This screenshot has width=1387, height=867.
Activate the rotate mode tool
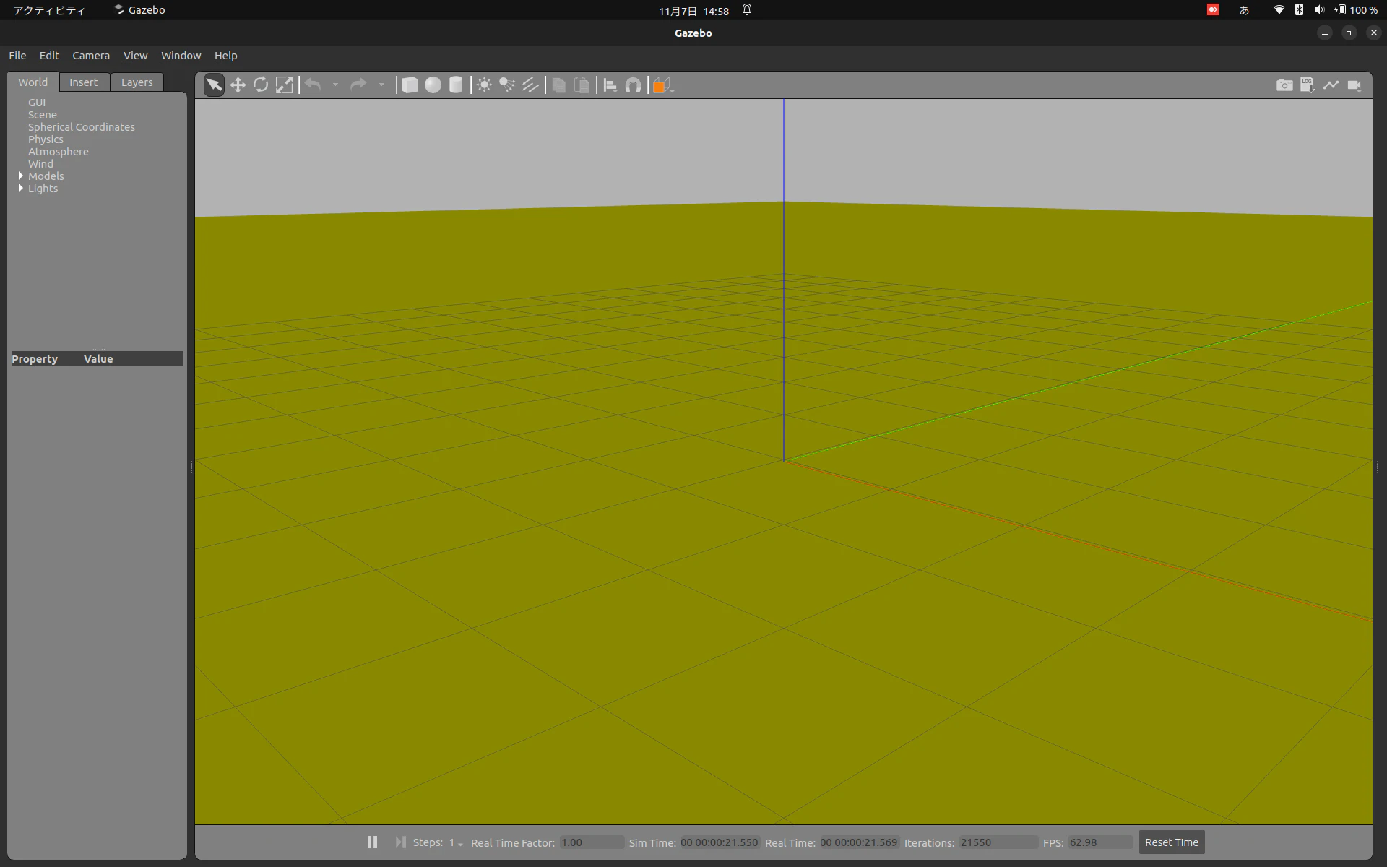261,85
